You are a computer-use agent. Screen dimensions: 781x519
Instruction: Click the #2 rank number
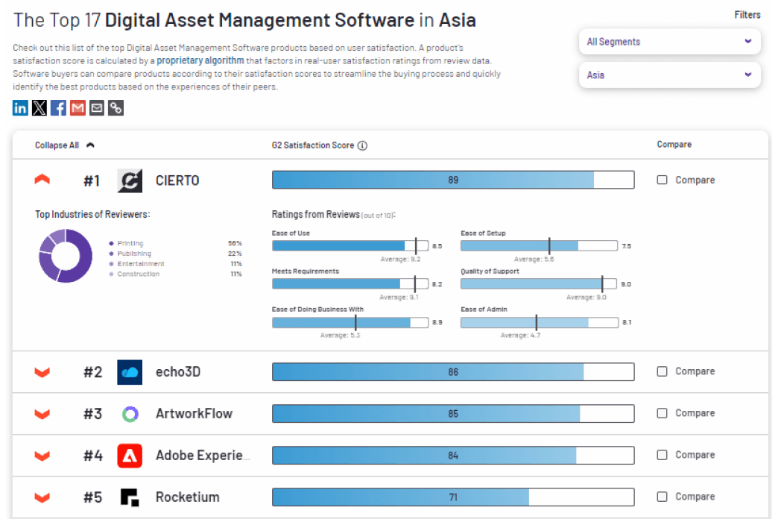click(92, 372)
